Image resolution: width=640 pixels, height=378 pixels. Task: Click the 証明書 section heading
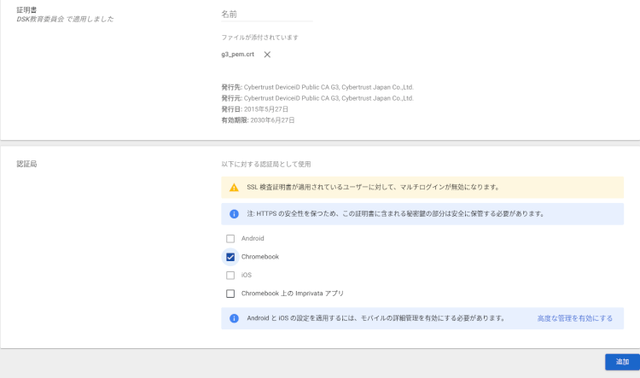pyautogui.click(x=26, y=9)
